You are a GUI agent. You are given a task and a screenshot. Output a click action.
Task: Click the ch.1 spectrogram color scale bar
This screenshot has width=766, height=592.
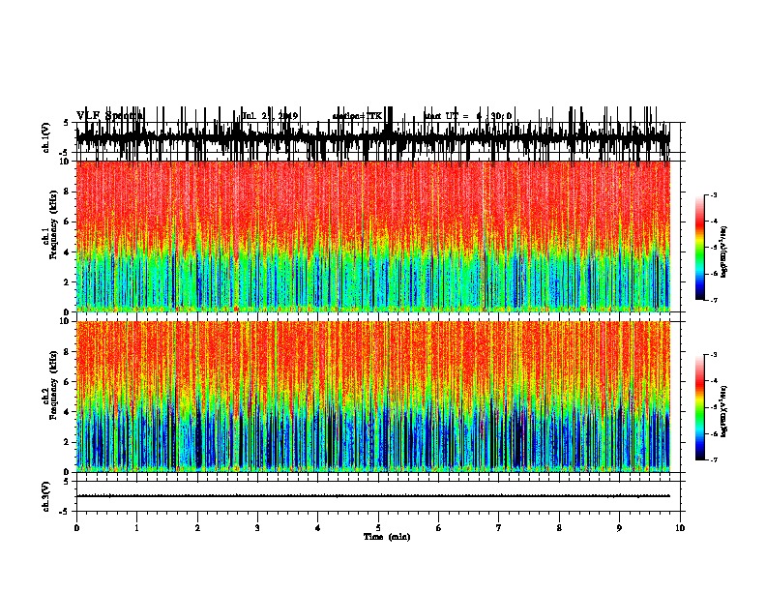(x=699, y=247)
